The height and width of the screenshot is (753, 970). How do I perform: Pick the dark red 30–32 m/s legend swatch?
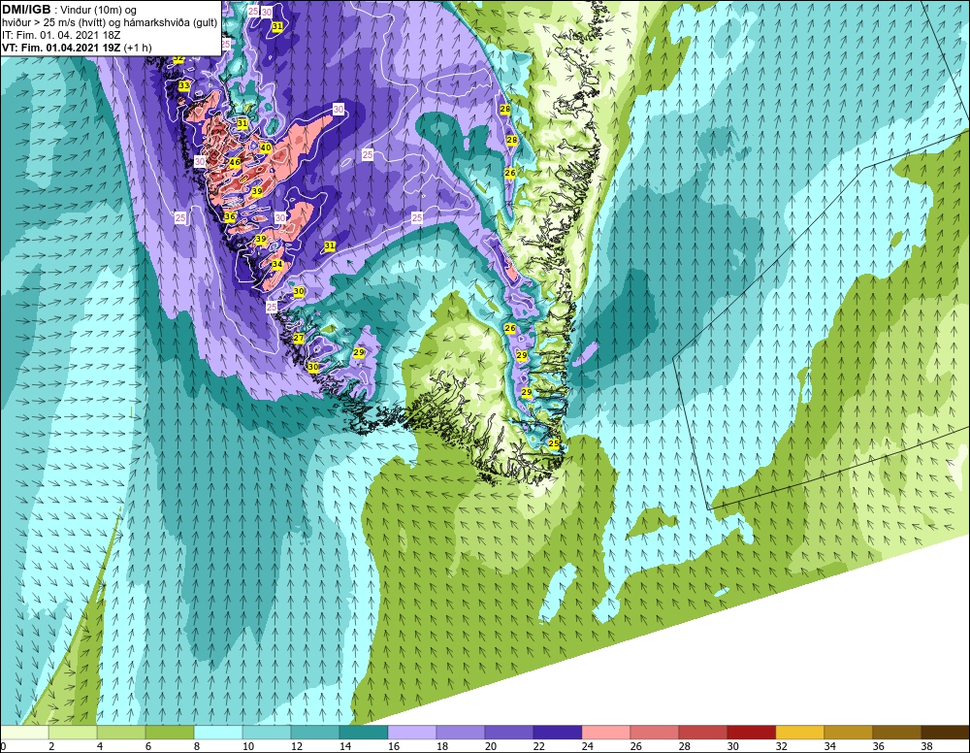pyautogui.click(x=752, y=733)
